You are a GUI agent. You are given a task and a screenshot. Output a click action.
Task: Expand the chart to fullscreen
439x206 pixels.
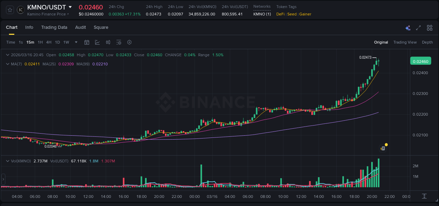(418, 27)
